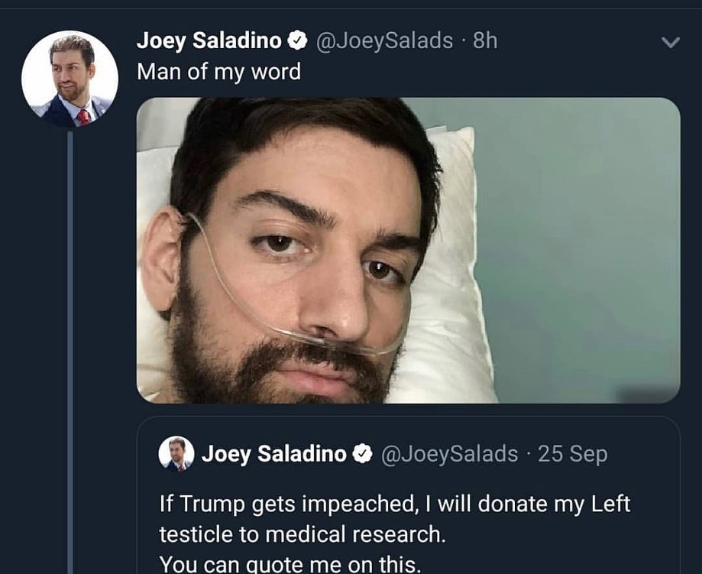The height and width of the screenshot is (574, 702).
Task: Open the tweet options chevron menu
Action: tap(669, 44)
